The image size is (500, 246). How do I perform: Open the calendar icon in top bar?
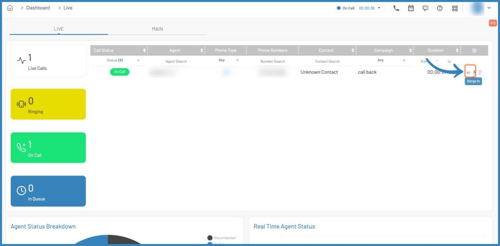point(411,8)
